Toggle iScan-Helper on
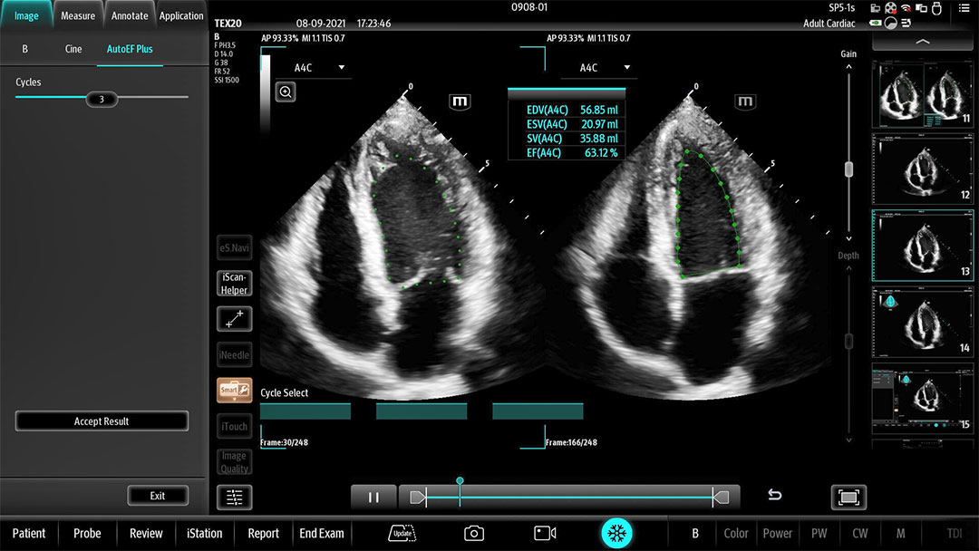The image size is (979, 551). point(234,284)
